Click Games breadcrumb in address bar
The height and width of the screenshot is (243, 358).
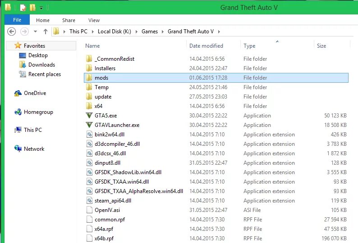tap(150, 31)
